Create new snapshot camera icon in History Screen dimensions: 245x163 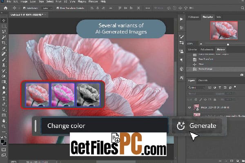click(242, 75)
